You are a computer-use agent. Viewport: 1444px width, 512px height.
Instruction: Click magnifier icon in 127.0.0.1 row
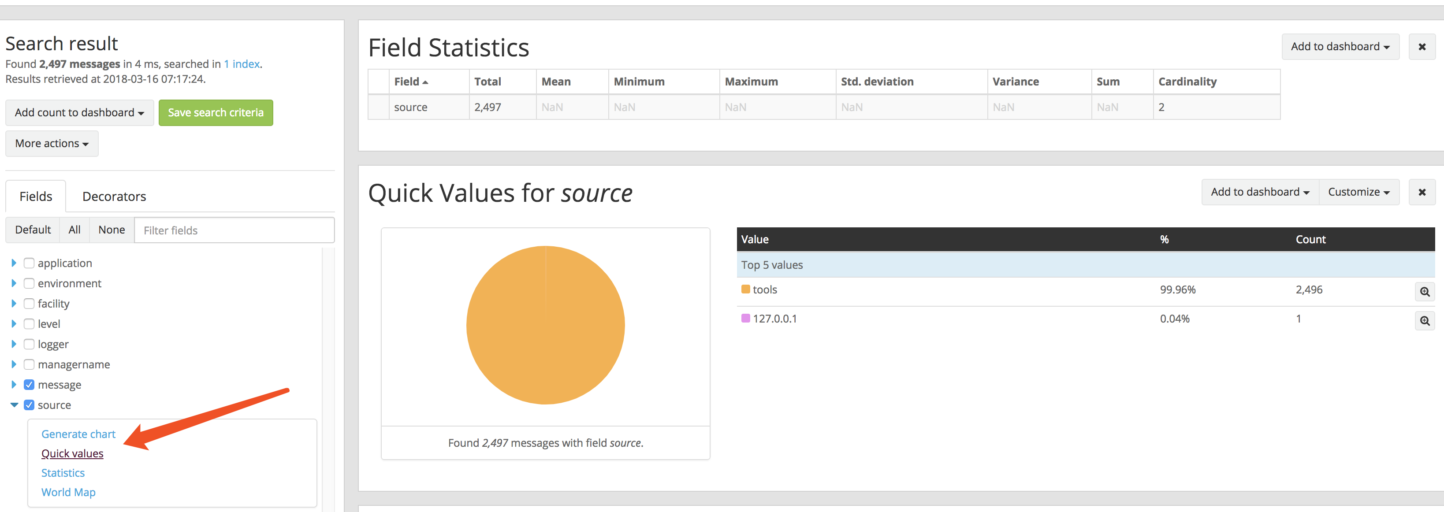[1424, 321]
